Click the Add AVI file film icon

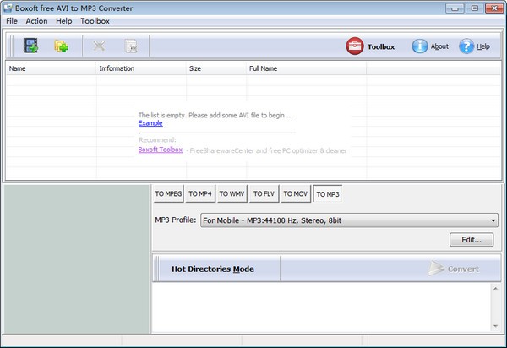pos(30,46)
